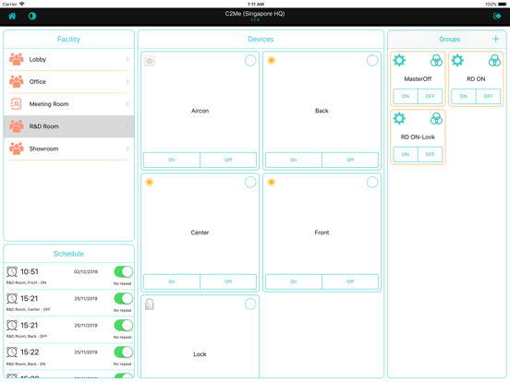Select the Aircon device radio circle
Viewport: 510px width, 382px height.
[250, 60]
